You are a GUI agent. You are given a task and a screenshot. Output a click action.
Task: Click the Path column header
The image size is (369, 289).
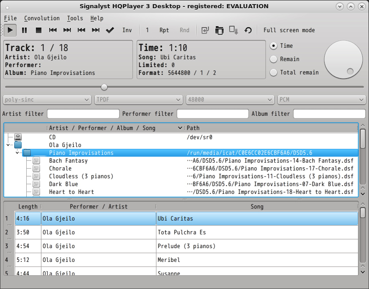[271, 128]
